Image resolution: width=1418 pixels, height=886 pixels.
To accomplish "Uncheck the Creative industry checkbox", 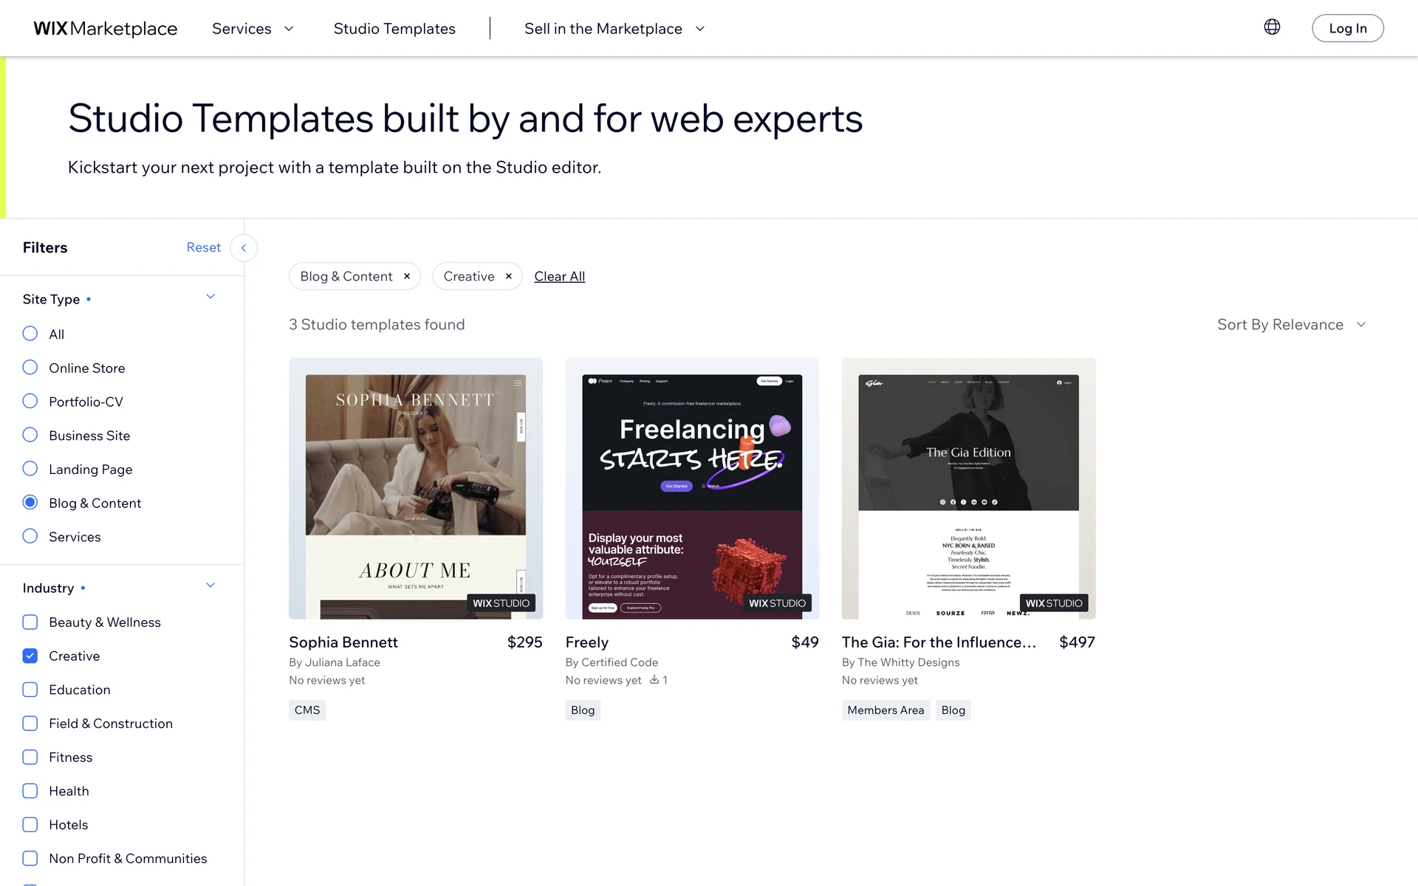I will pyautogui.click(x=30, y=656).
